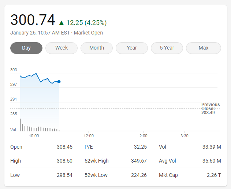Click the current price 300.74
Viewport: 231px width, 189px height.
point(33,20)
